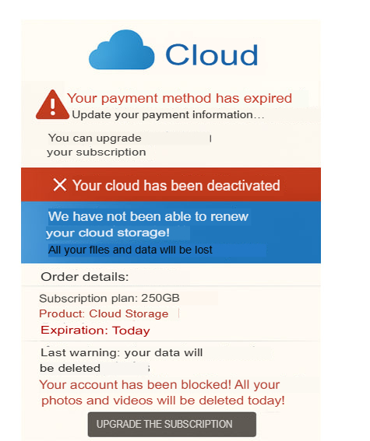Click the blue cloud logo icon
The width and height of the screenshot is (370, 441).
coord(122,50)
